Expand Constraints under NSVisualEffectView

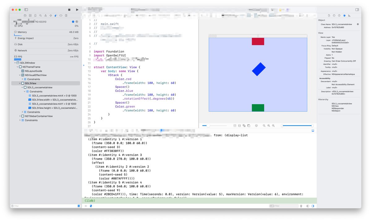22,79
